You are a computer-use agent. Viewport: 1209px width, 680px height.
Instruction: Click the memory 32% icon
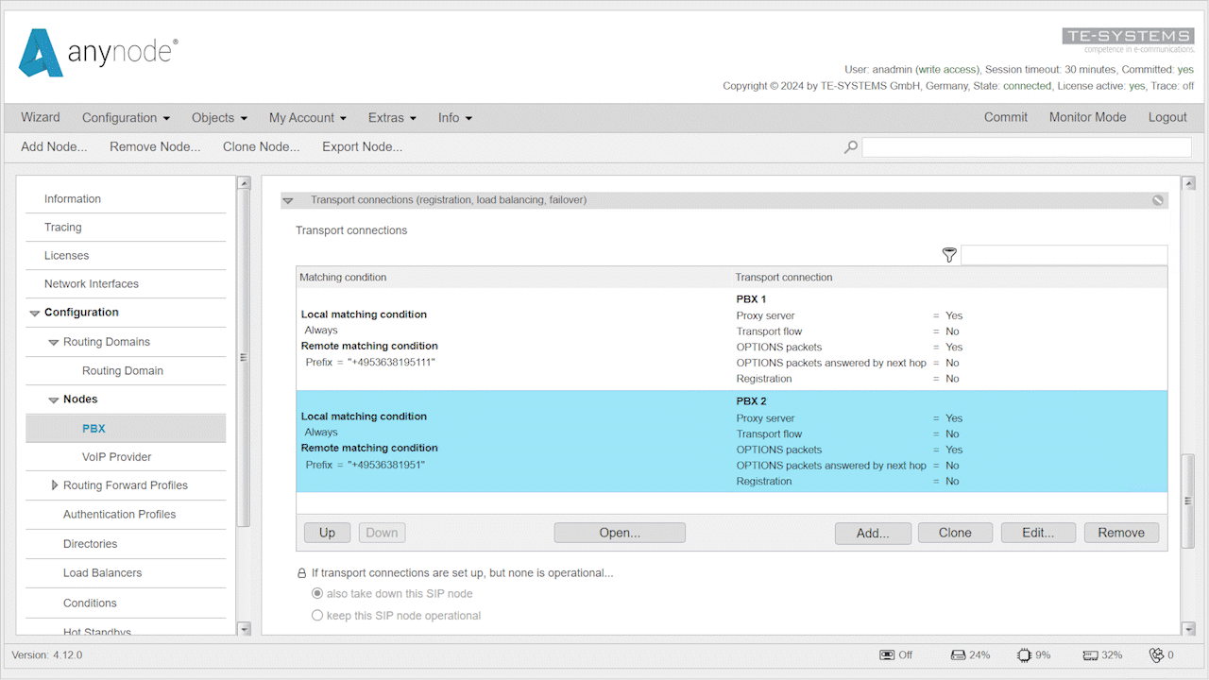(1090, 654)
